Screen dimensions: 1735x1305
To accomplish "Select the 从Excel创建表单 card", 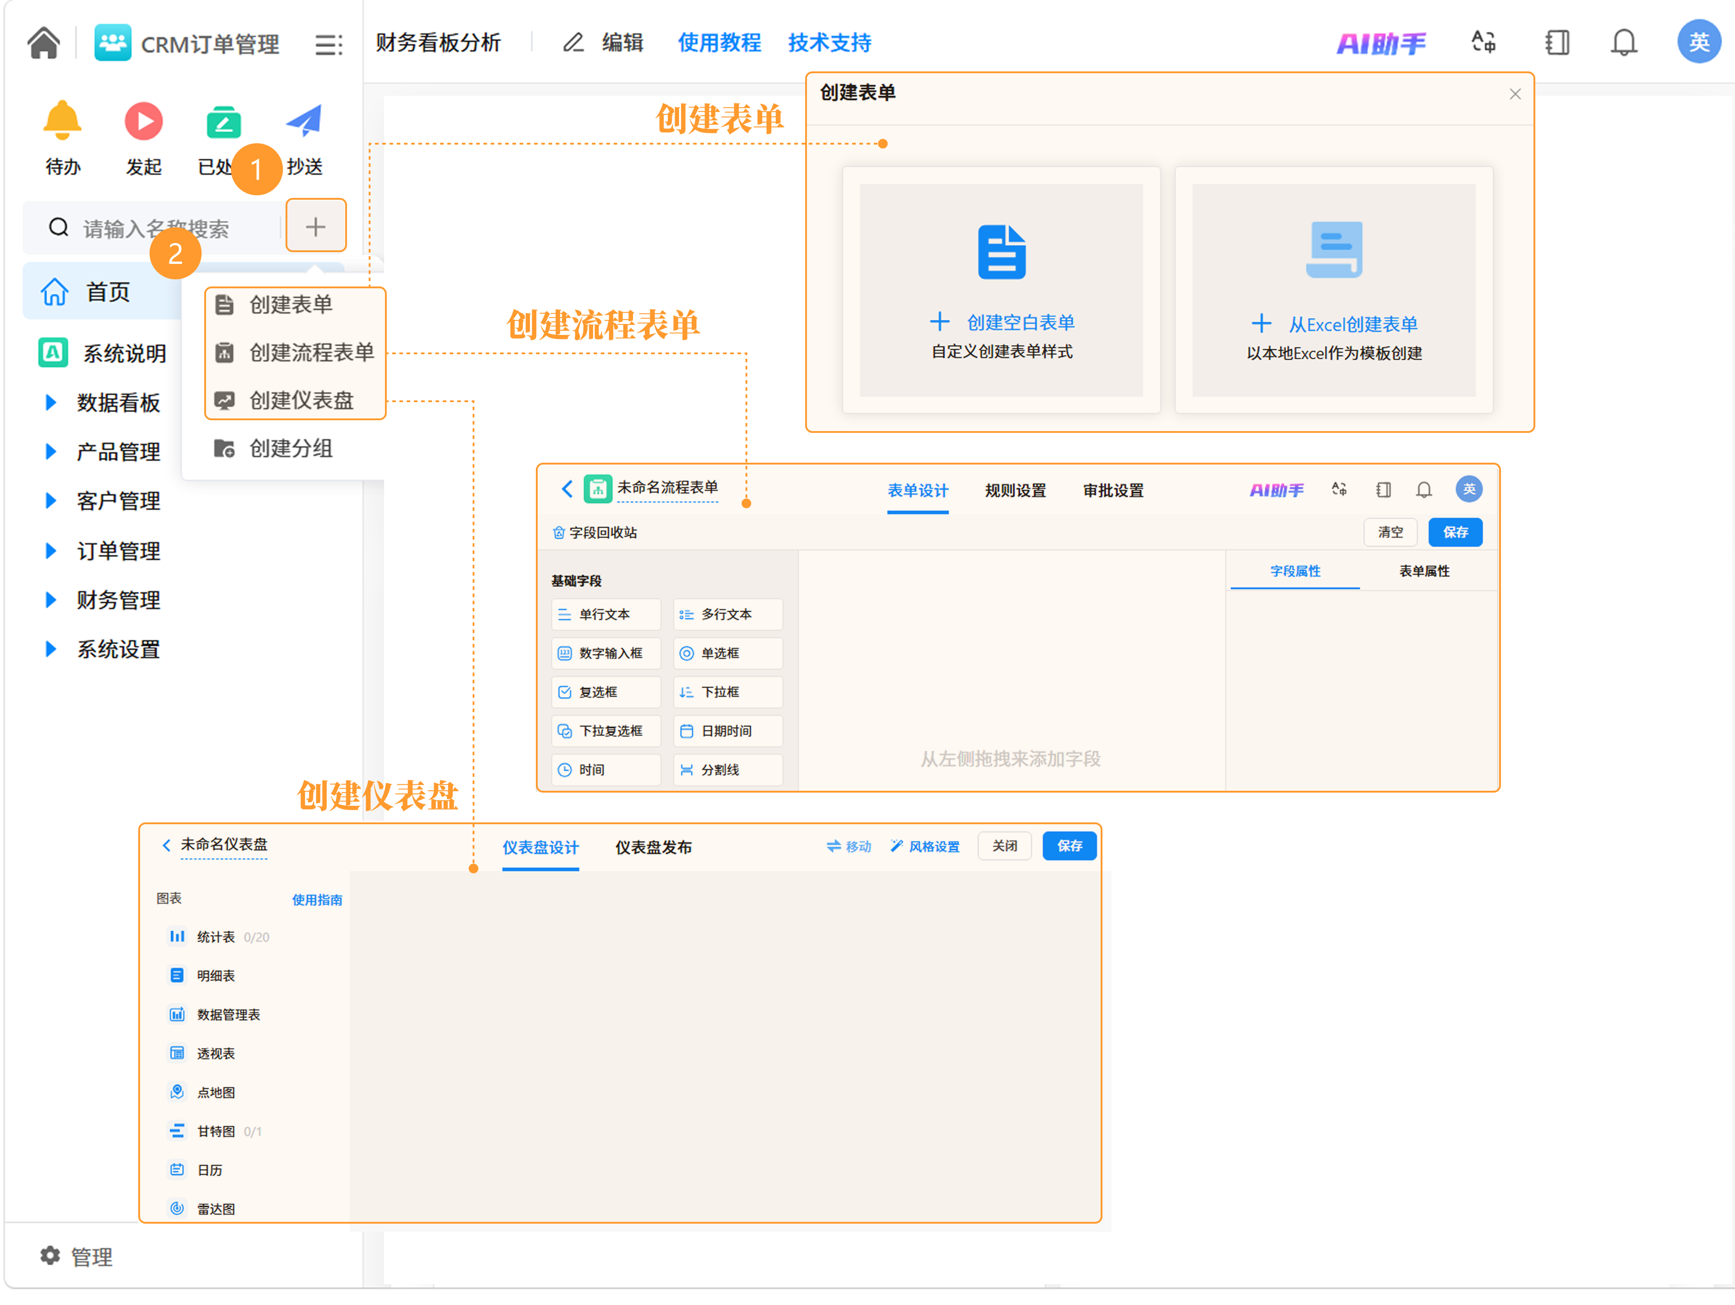I will [x=1333, y=290].
